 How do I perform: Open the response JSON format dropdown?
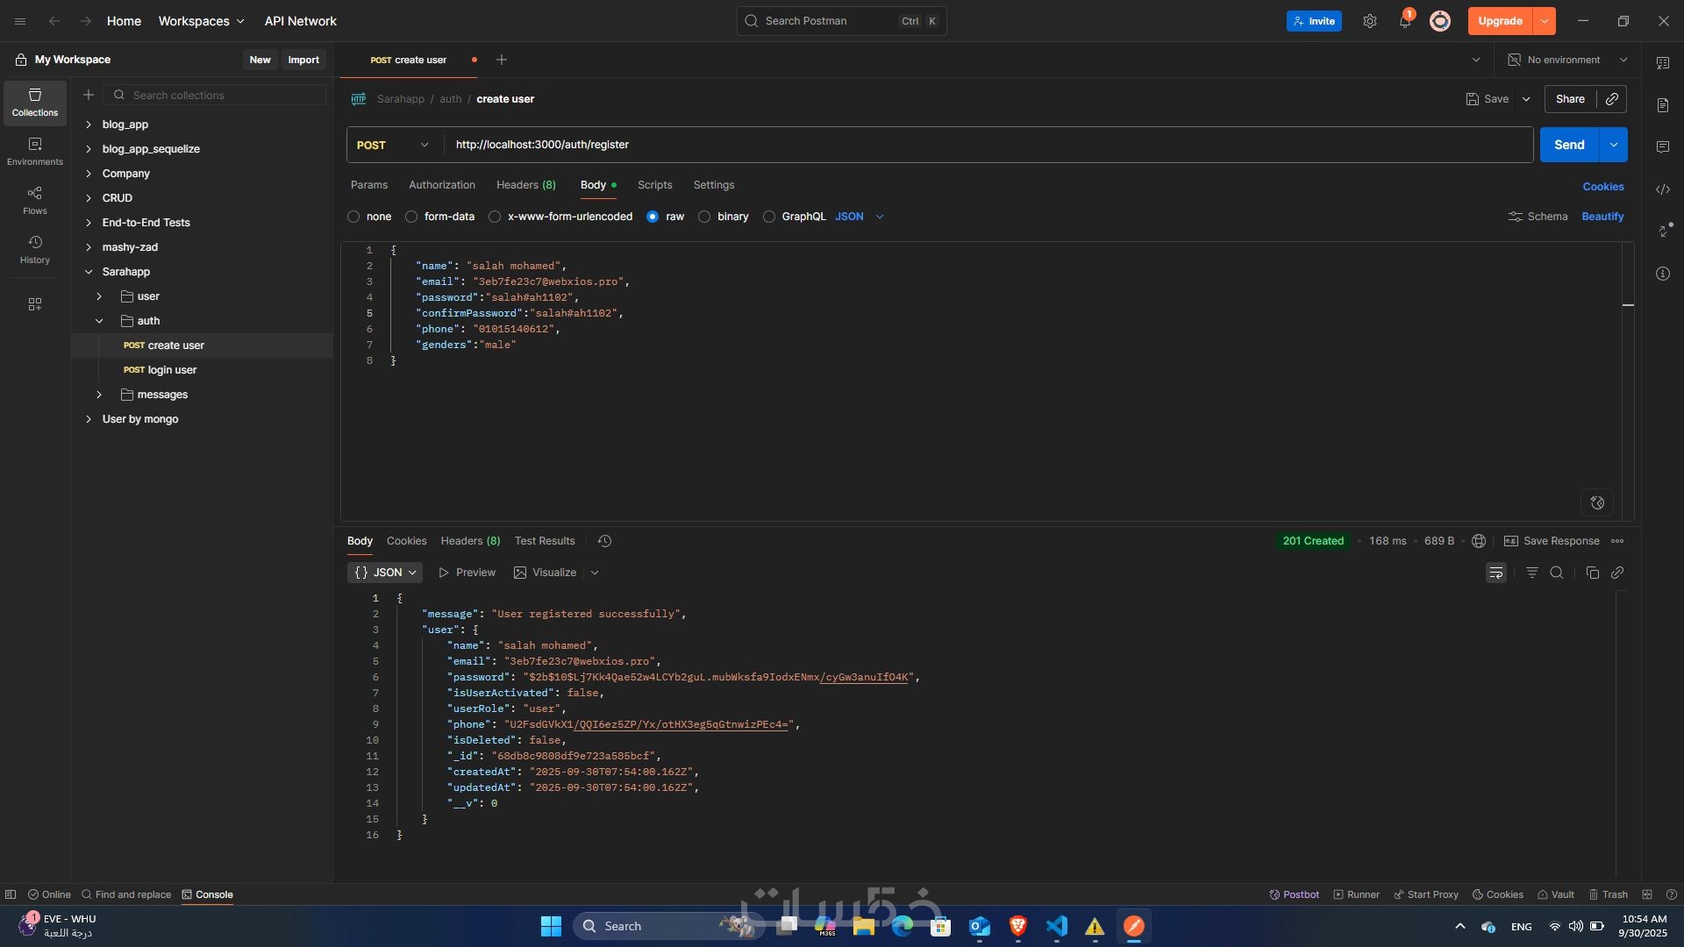coord(385,573)
